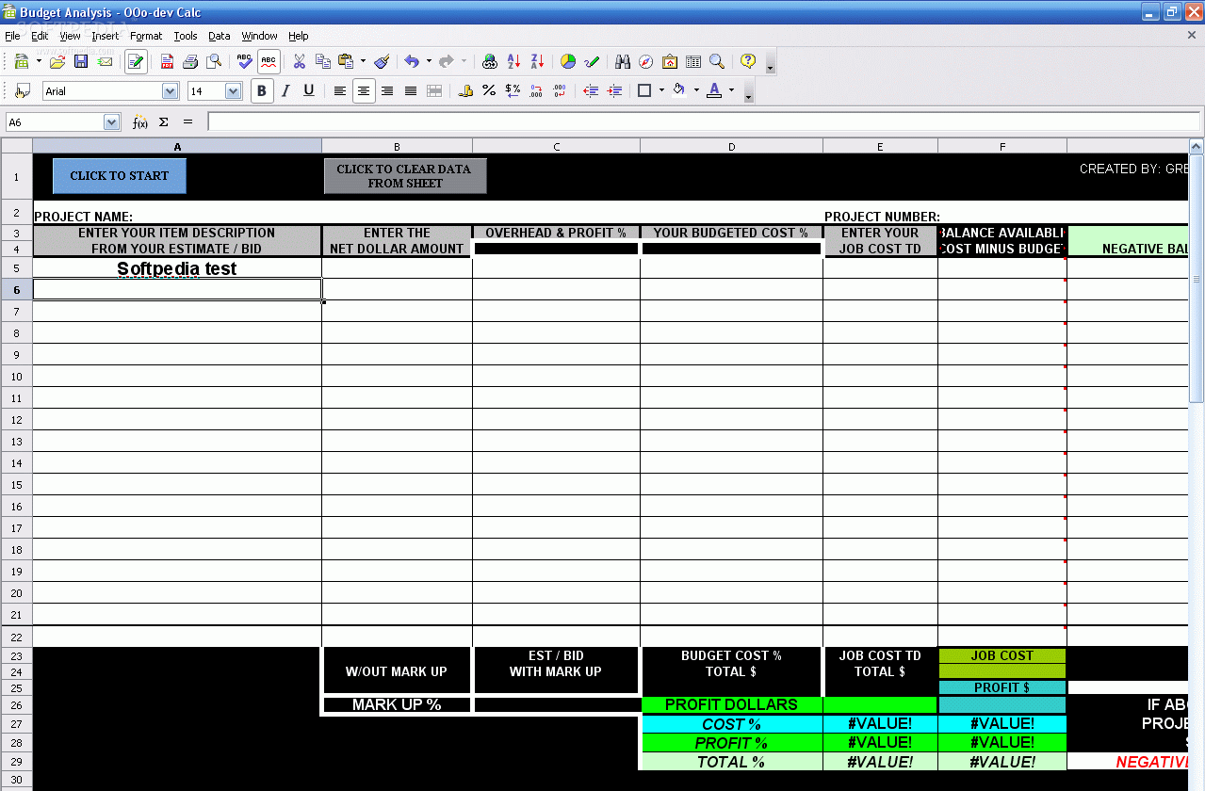Image resolution: width=1205 pixels, height=791 pixels.
Task: Copy selection with the Copy icon
Action: pyautogui.click(x=323, y=61)
